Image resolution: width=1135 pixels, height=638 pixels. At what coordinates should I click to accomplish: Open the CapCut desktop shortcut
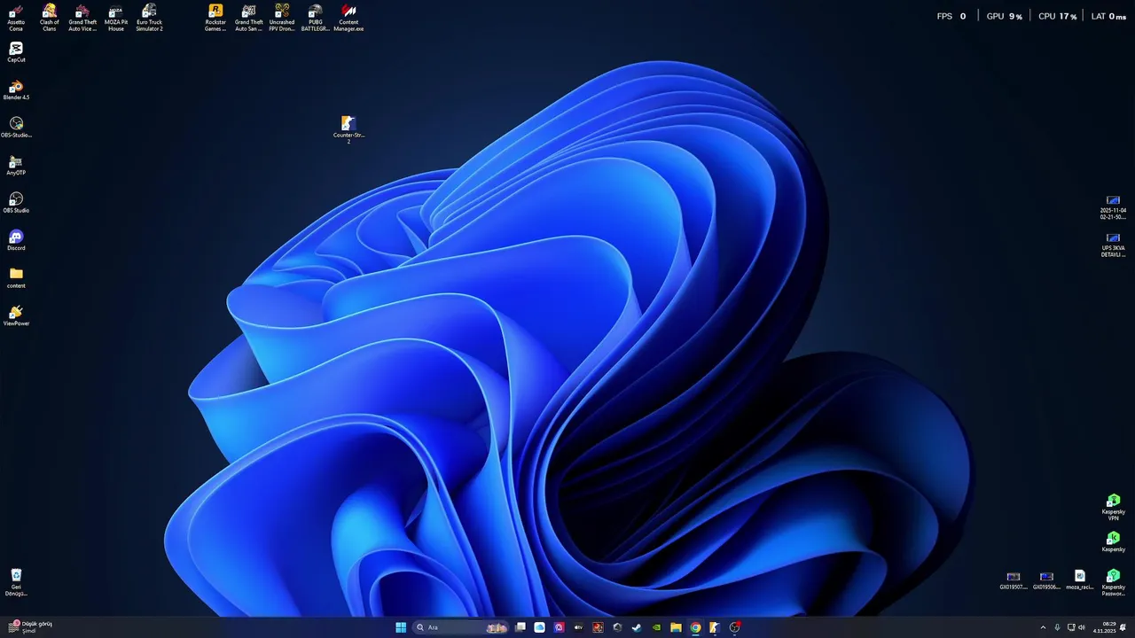coord(16,52)
